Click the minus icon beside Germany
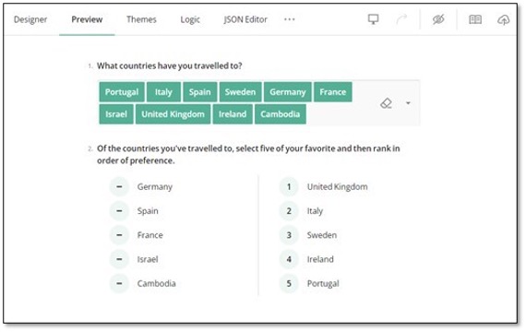 pyautogui.click(x=119, y=187)
